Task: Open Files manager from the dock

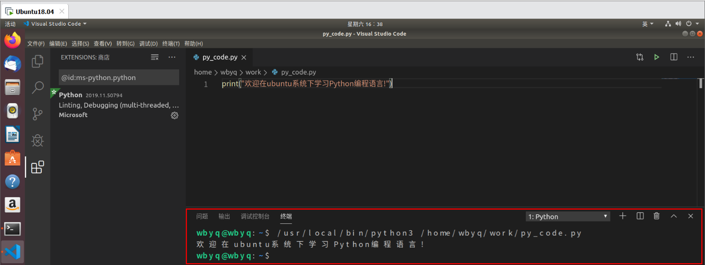Action: (13, 87)
